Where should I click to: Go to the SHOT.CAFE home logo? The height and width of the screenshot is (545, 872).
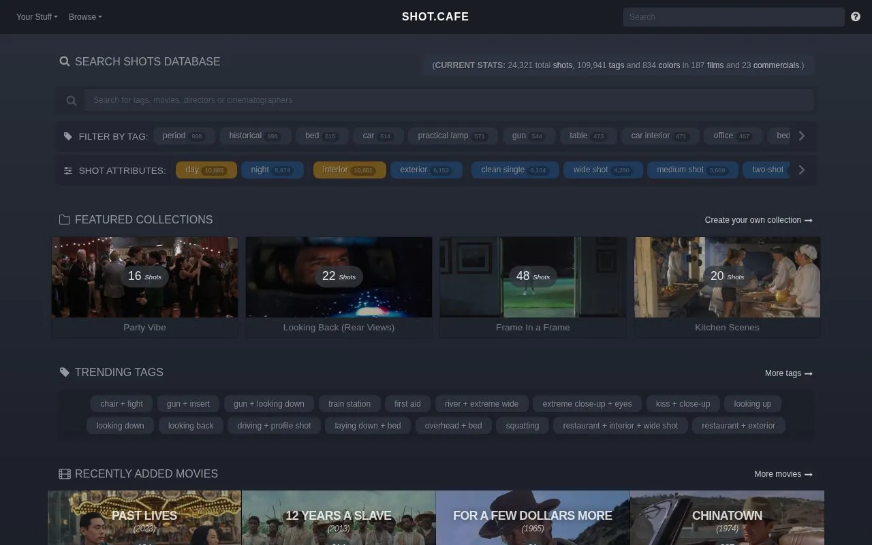435,17
